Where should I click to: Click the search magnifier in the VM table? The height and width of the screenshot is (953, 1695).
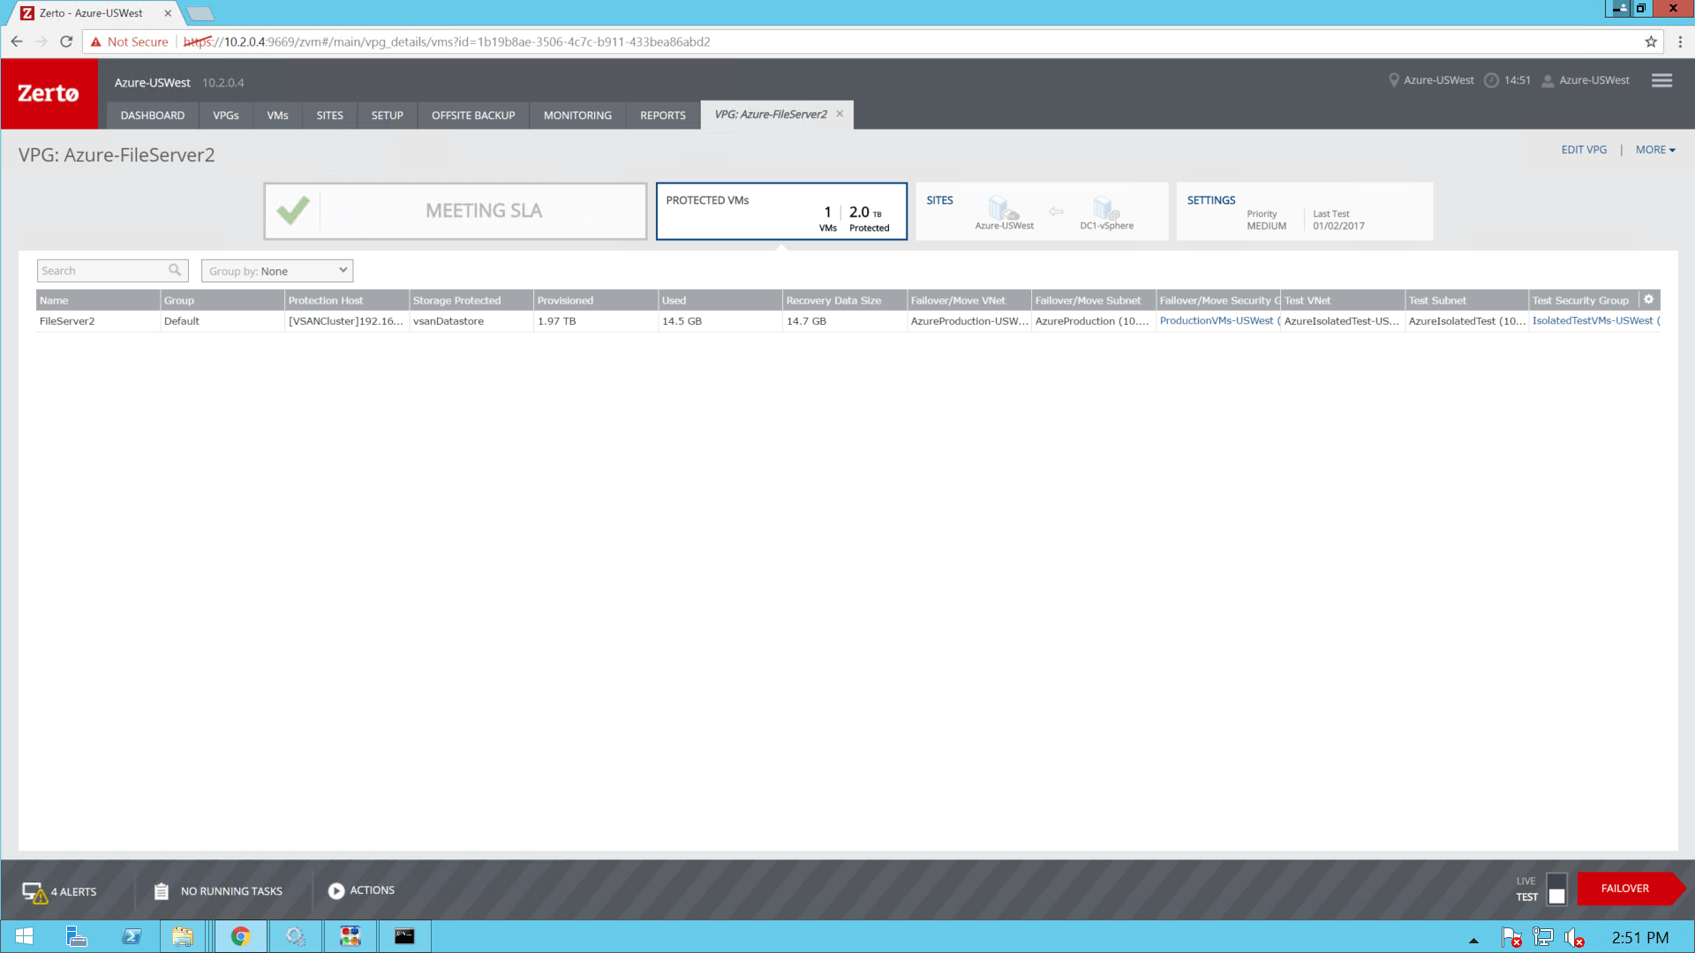[x=176, y=270]
